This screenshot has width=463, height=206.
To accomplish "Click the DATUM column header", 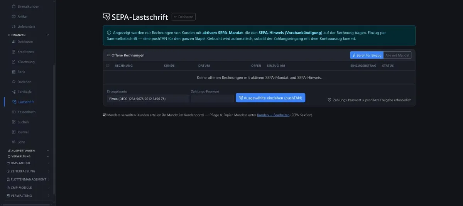I will (x=204, y=66).
